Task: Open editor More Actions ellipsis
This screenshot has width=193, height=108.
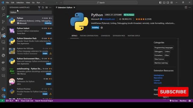Action: pos(190,7)
